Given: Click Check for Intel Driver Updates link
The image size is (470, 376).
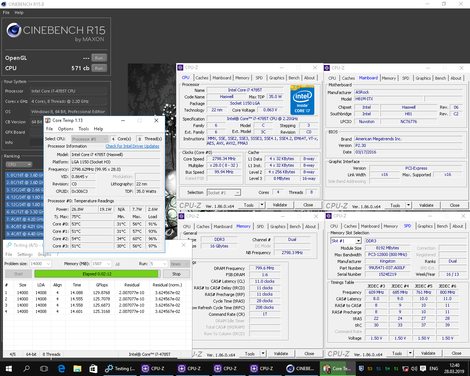Looking at the screenshot, I should pos(133,146).
